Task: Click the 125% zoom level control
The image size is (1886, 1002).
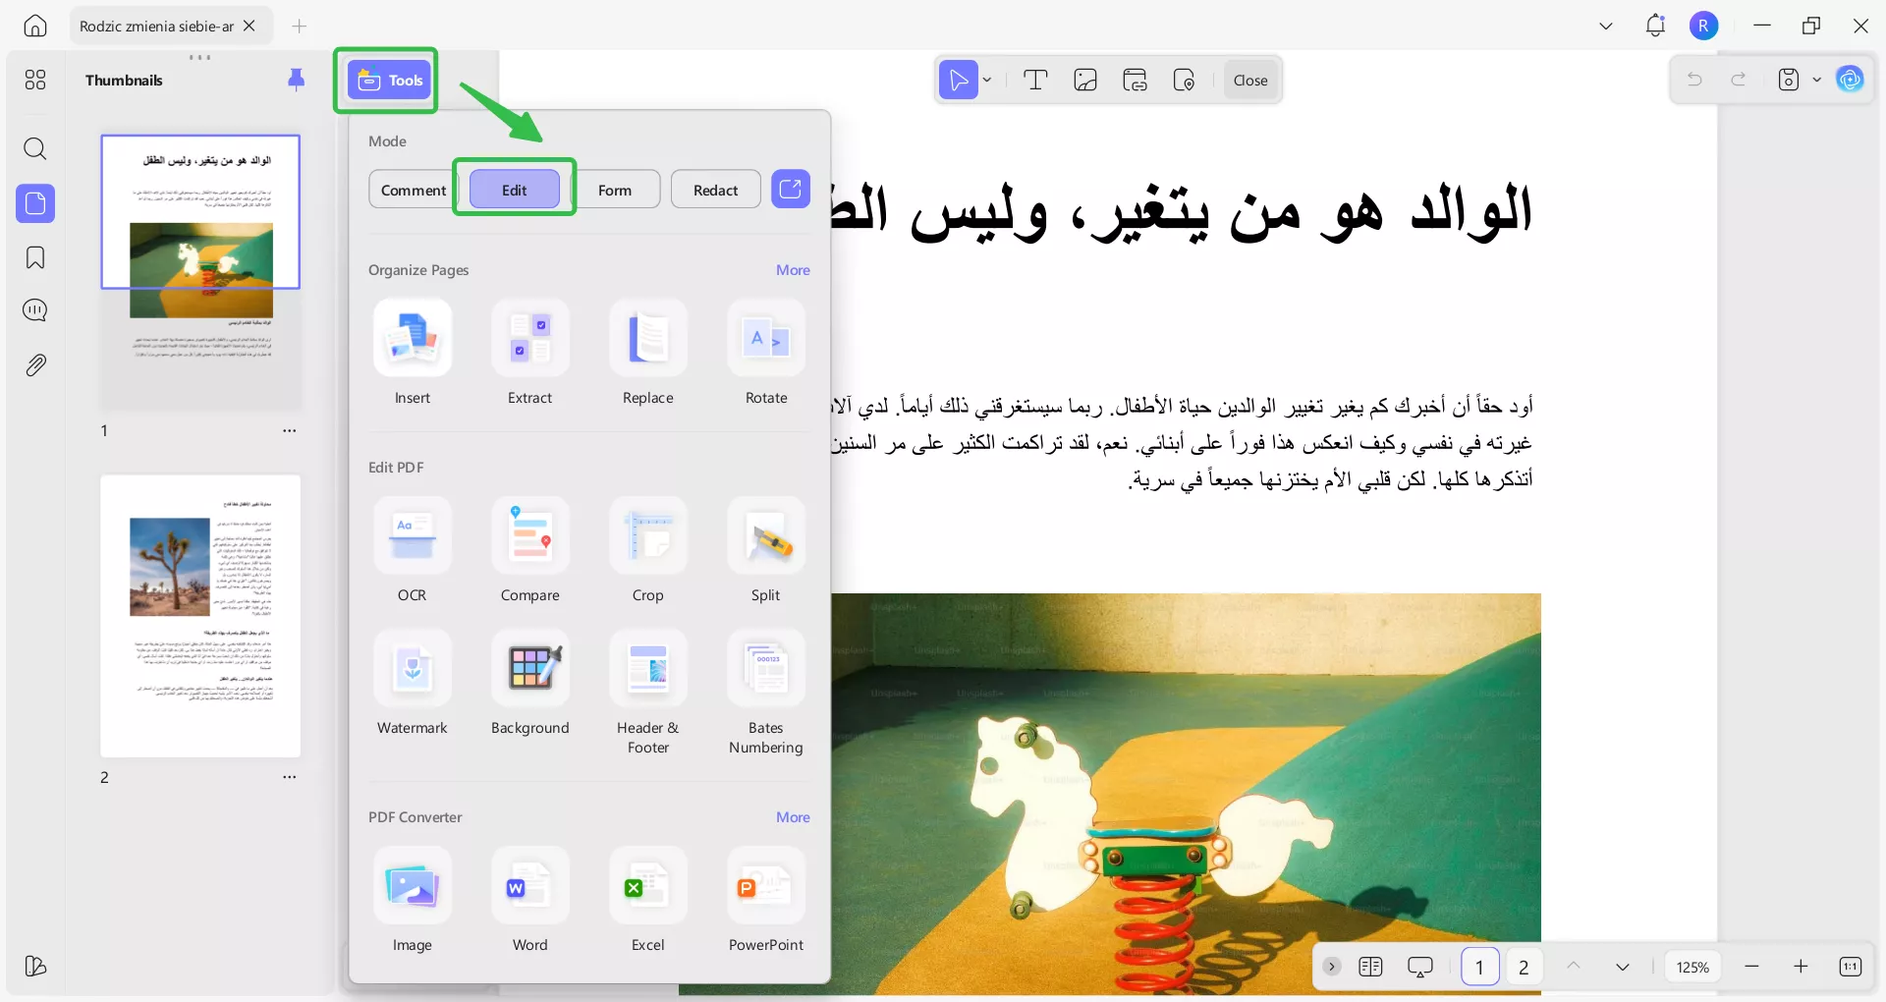Action: (x=1692, y=967)
